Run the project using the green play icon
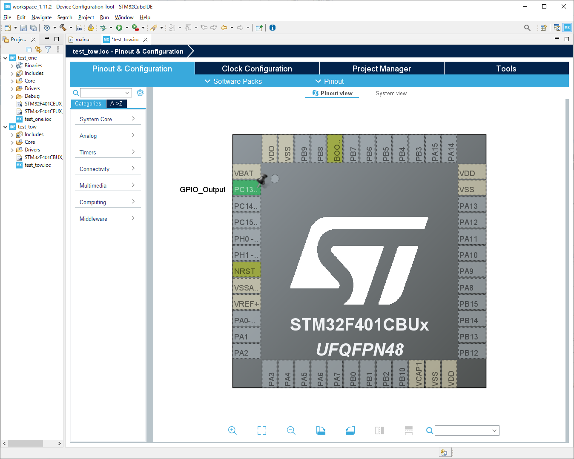574x459 pixels. (x=120, y=27)
